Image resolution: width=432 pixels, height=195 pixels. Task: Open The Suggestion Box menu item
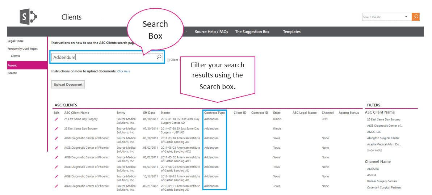252,32
